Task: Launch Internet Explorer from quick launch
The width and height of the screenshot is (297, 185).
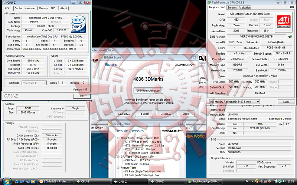Action: (x=17, y=182)
